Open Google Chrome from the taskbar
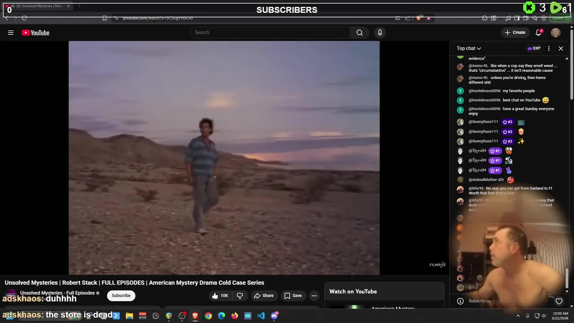 208,316
